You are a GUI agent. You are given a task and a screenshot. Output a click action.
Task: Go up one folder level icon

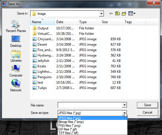117,13
